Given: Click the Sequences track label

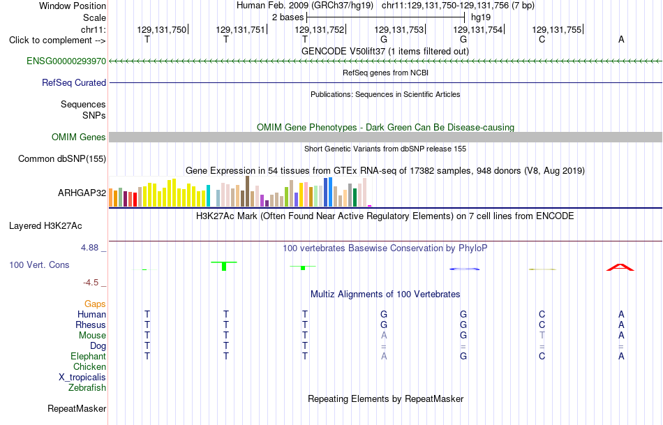Looking at the screenshot, I should pyautogui.click(x=83, y=104).
